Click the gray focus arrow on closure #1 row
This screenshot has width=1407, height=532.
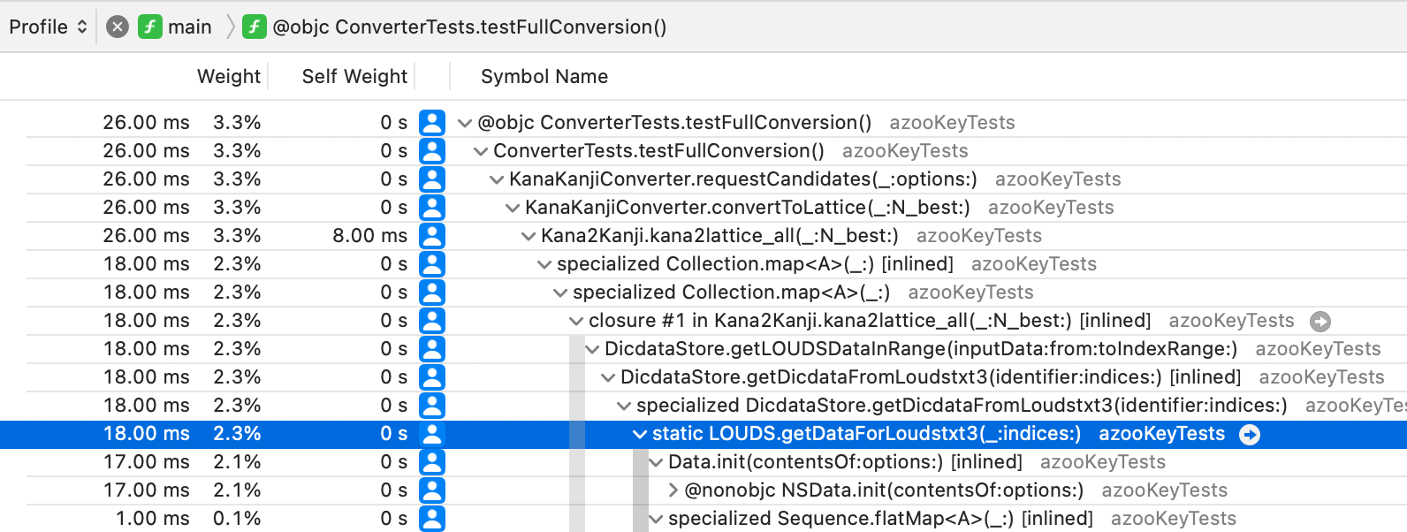pos(1320,321)
